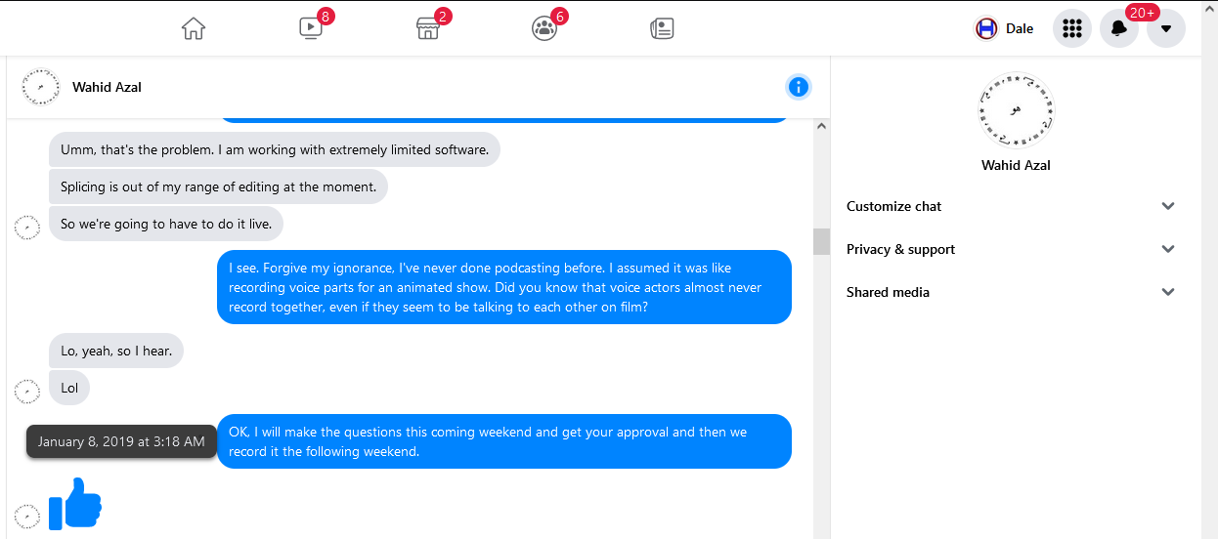Open the notifications bell

(x=1119, y=28)
